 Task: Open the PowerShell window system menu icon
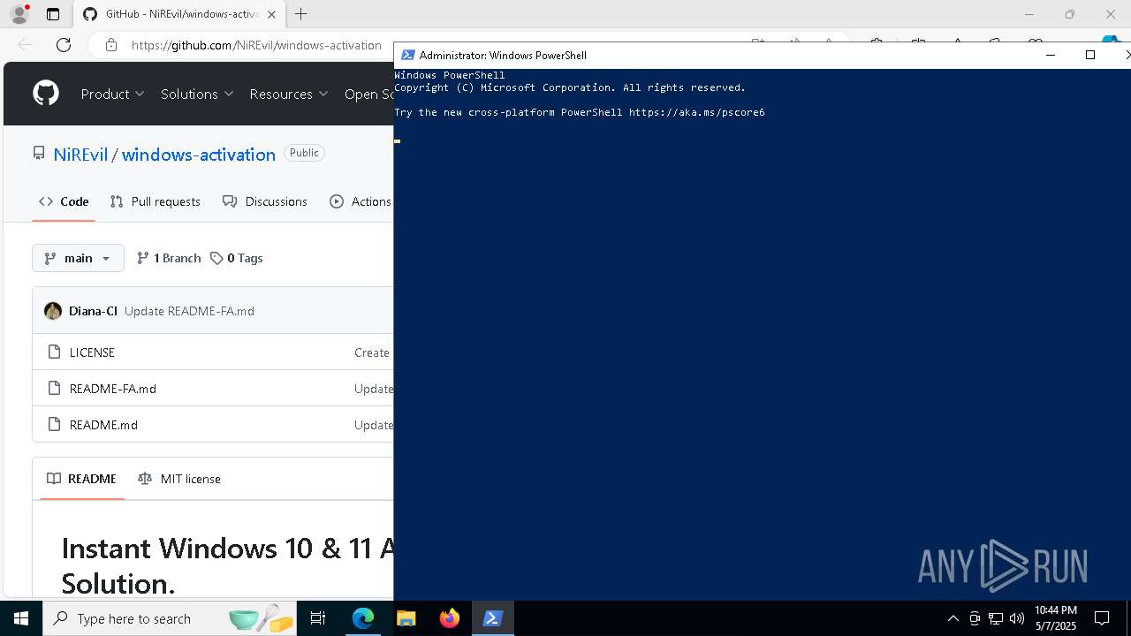coord(408,55)
